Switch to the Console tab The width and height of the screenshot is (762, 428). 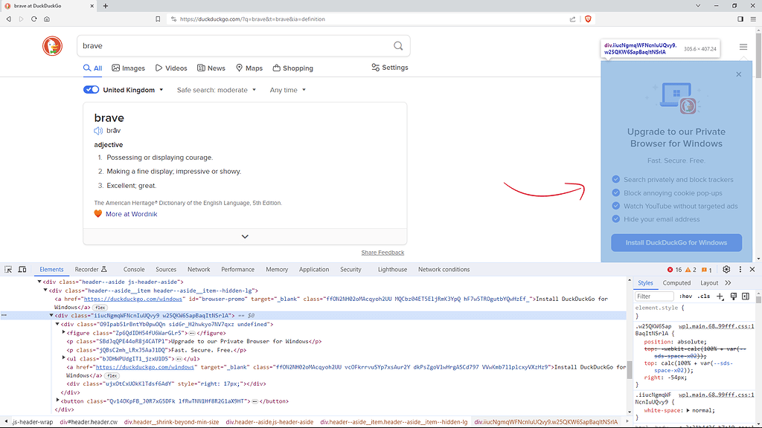point(132,269)
